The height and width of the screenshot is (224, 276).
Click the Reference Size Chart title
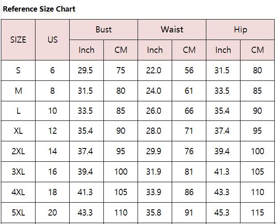pos(39,9)
